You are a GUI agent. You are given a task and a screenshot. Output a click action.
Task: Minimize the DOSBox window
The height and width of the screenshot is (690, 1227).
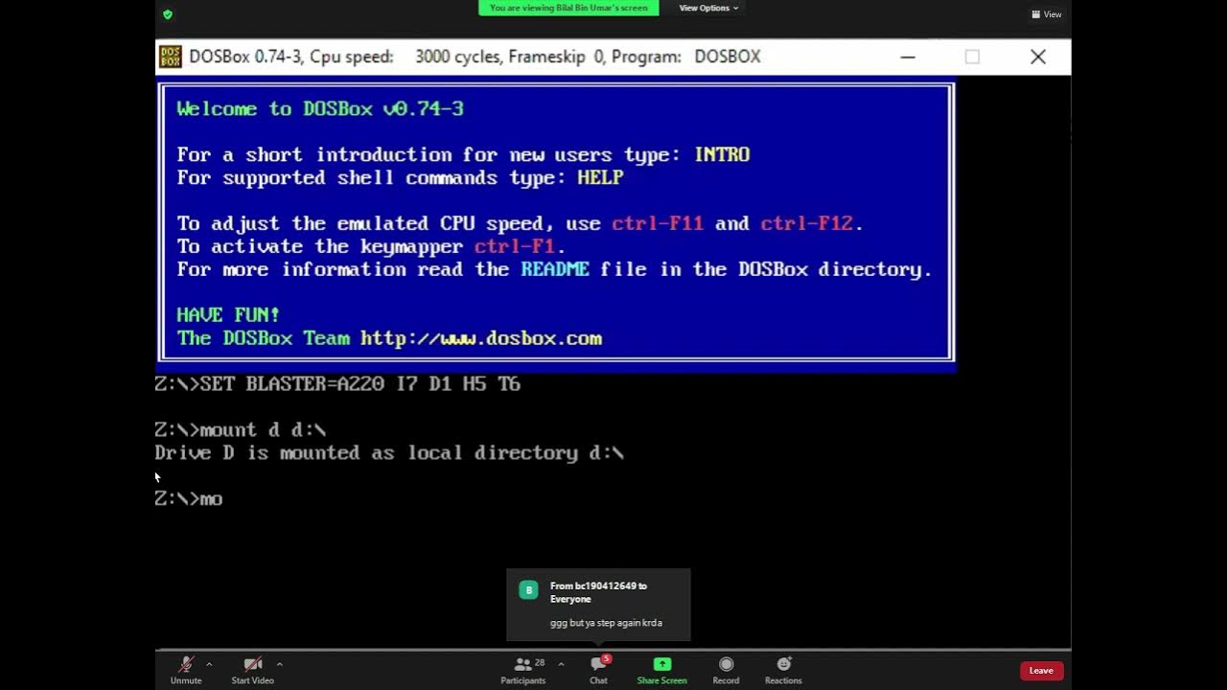point(908,57)
